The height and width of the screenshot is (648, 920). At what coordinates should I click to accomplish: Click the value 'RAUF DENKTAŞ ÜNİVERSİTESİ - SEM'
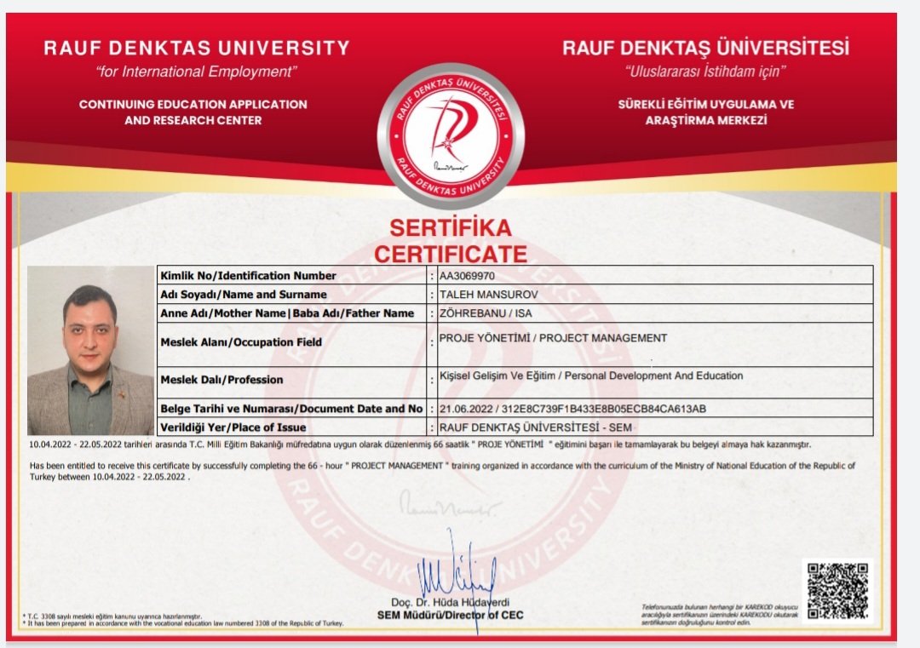(536, 427)
